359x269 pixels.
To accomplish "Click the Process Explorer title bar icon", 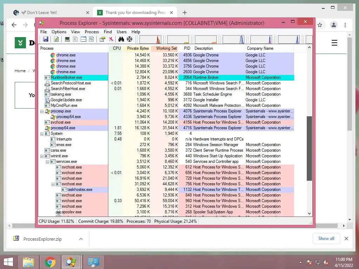I will click(x=41, y=23).
